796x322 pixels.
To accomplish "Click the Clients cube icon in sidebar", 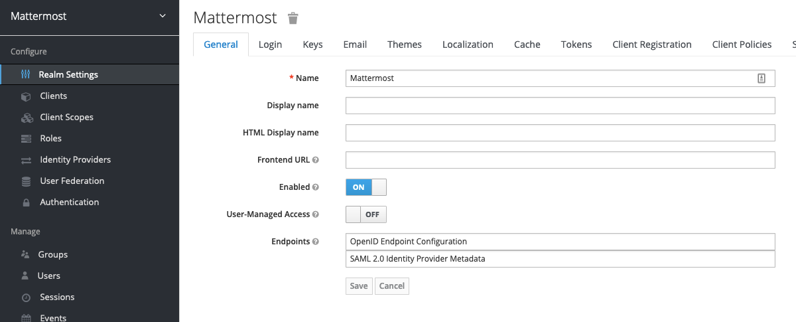I will click(26, 96).
